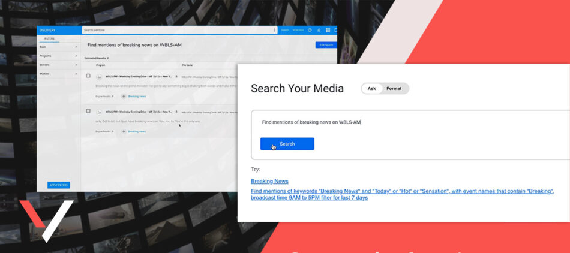Switch the toggle to Format mode
This screenshot has width=570, height=253.
[x=394, y=89]
